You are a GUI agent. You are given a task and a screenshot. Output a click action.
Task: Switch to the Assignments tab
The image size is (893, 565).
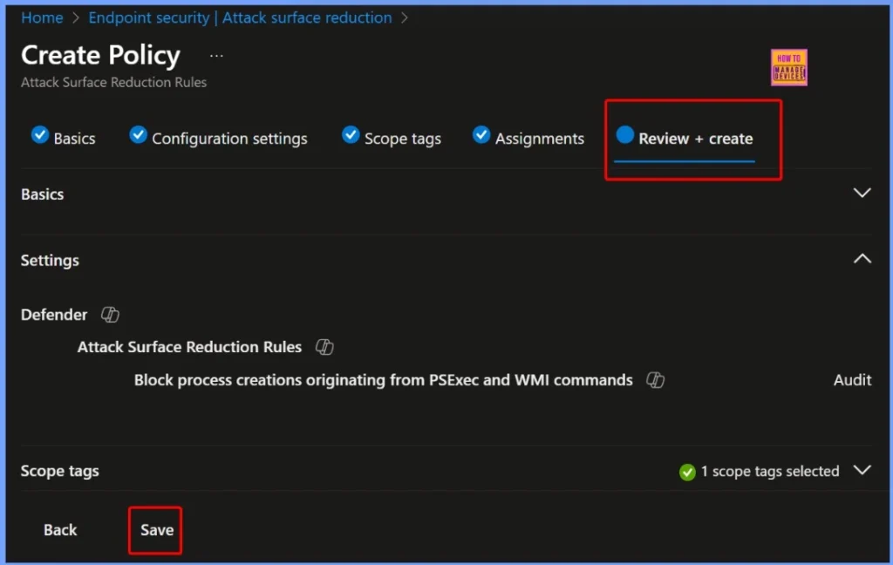[539, 137]
